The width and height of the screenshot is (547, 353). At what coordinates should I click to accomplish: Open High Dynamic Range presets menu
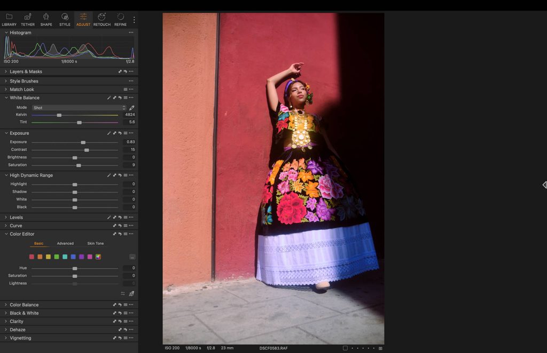tap(125, 175)
